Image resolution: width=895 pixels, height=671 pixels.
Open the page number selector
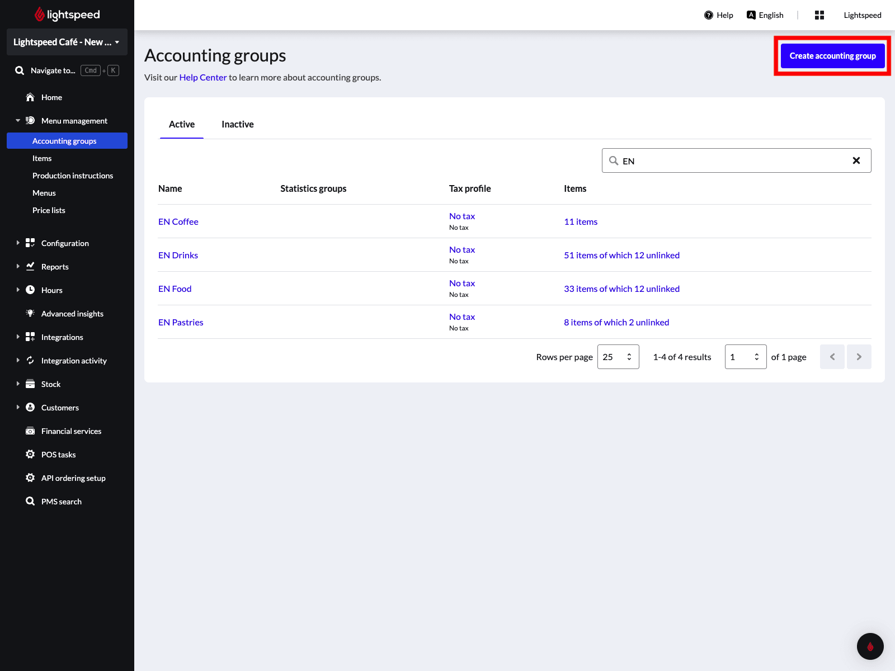(x=745, y=357)
